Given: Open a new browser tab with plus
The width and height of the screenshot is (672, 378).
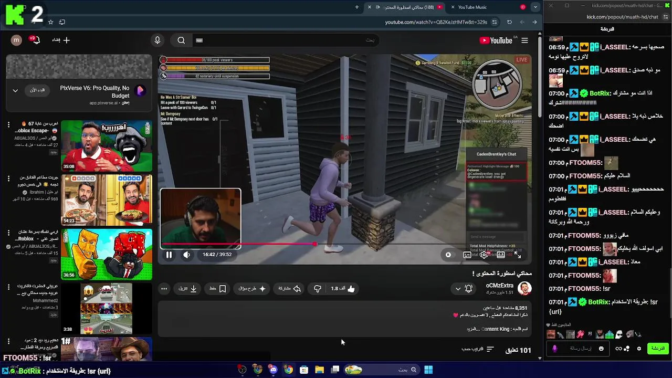Looking at the screenshot, I should point(357,7).
